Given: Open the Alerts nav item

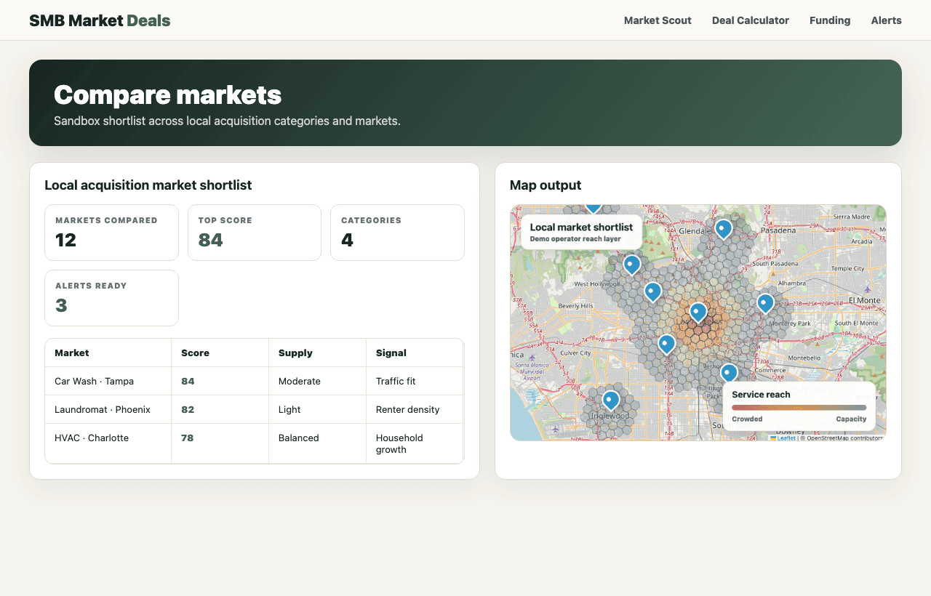Looking at the screenshot, I should pyautogui.click(x=886, y=20).
